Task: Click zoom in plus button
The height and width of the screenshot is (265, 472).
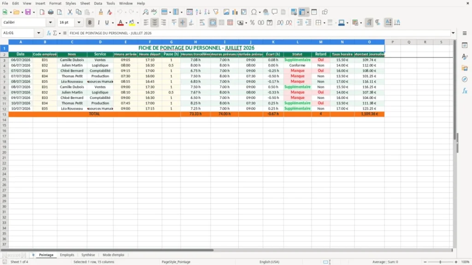Action: (x=456, y=262)
